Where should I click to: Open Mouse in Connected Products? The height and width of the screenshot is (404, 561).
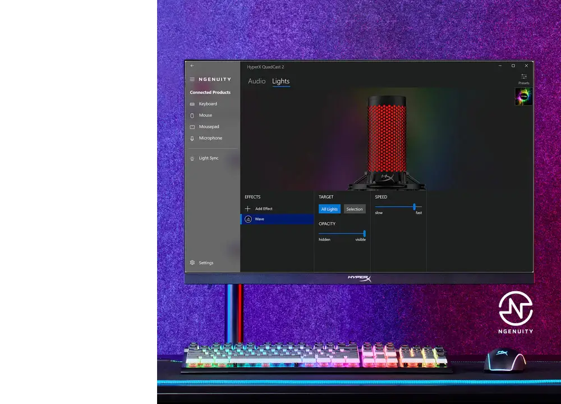(x=205, y=115)
